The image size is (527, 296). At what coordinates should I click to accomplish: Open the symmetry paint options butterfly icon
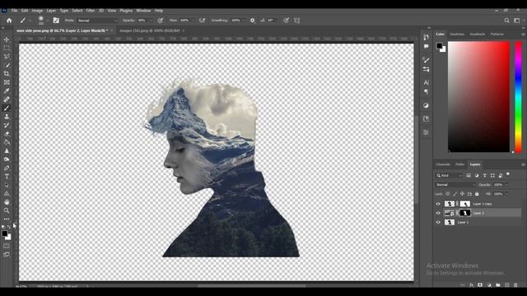pos(296,21)
